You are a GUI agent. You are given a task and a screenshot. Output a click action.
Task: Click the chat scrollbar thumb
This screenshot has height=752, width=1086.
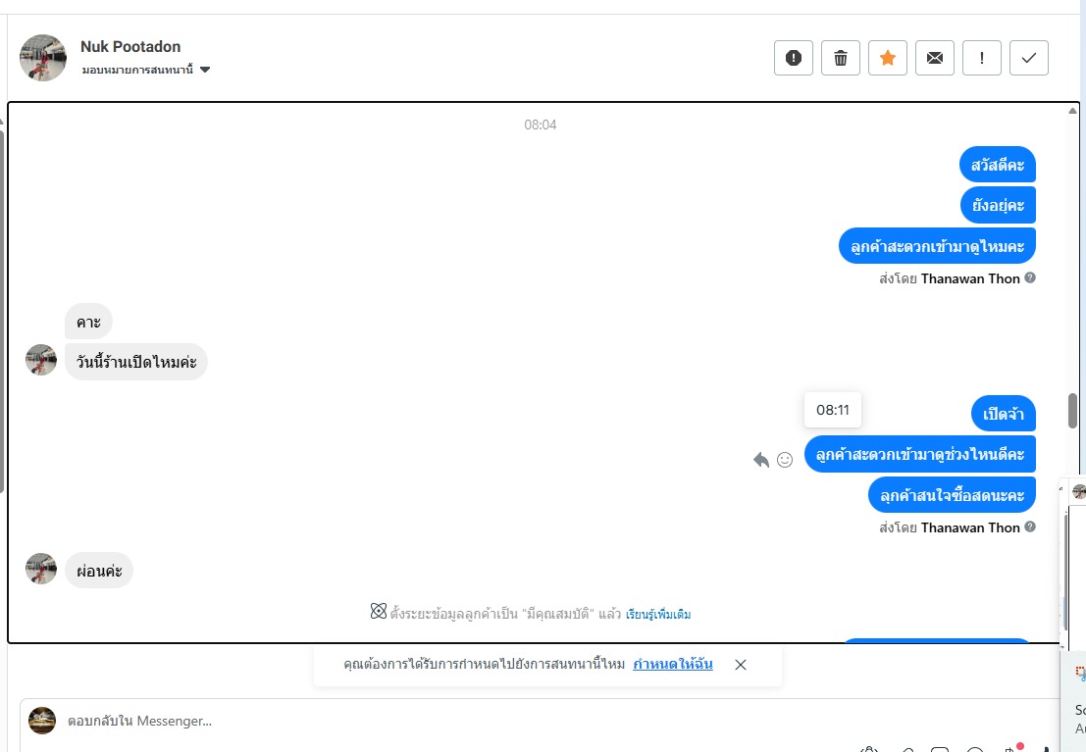(1072, 412)
